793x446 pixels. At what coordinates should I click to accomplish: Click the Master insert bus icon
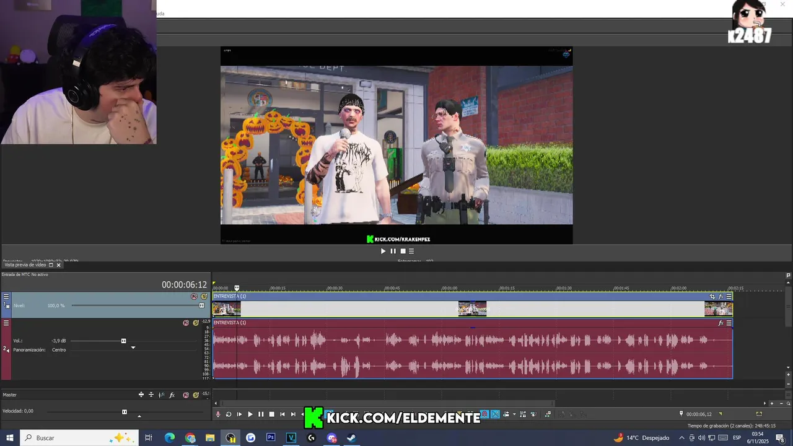coord(141,395)
